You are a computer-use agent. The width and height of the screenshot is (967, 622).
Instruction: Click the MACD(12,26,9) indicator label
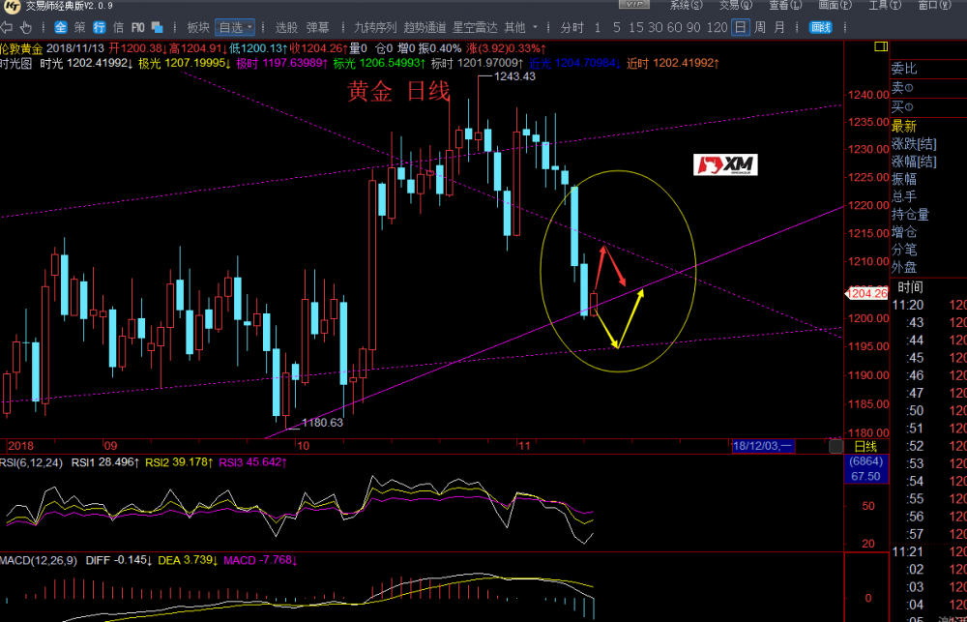point(40,560)
